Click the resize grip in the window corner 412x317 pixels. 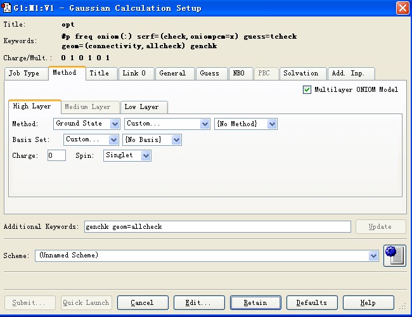pyautogui.click(x=402, y=306)
